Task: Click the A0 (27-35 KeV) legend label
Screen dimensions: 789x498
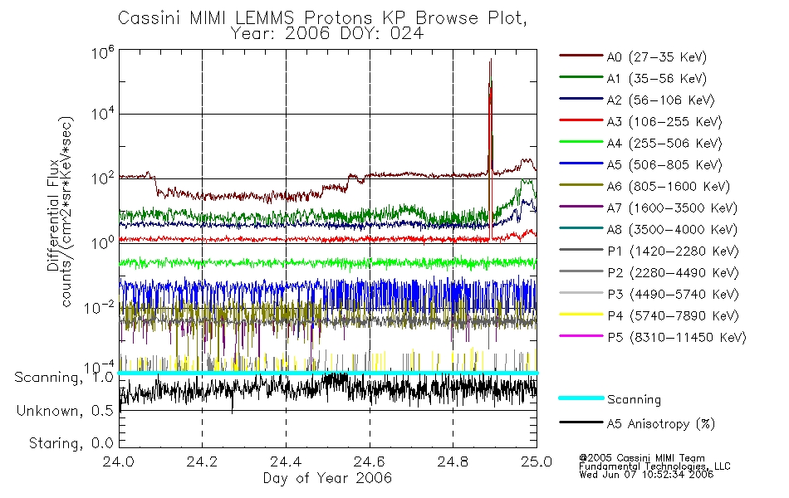Action: [x=656, y=57]
